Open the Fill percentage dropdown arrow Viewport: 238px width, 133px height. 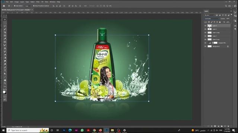(231, 22)
